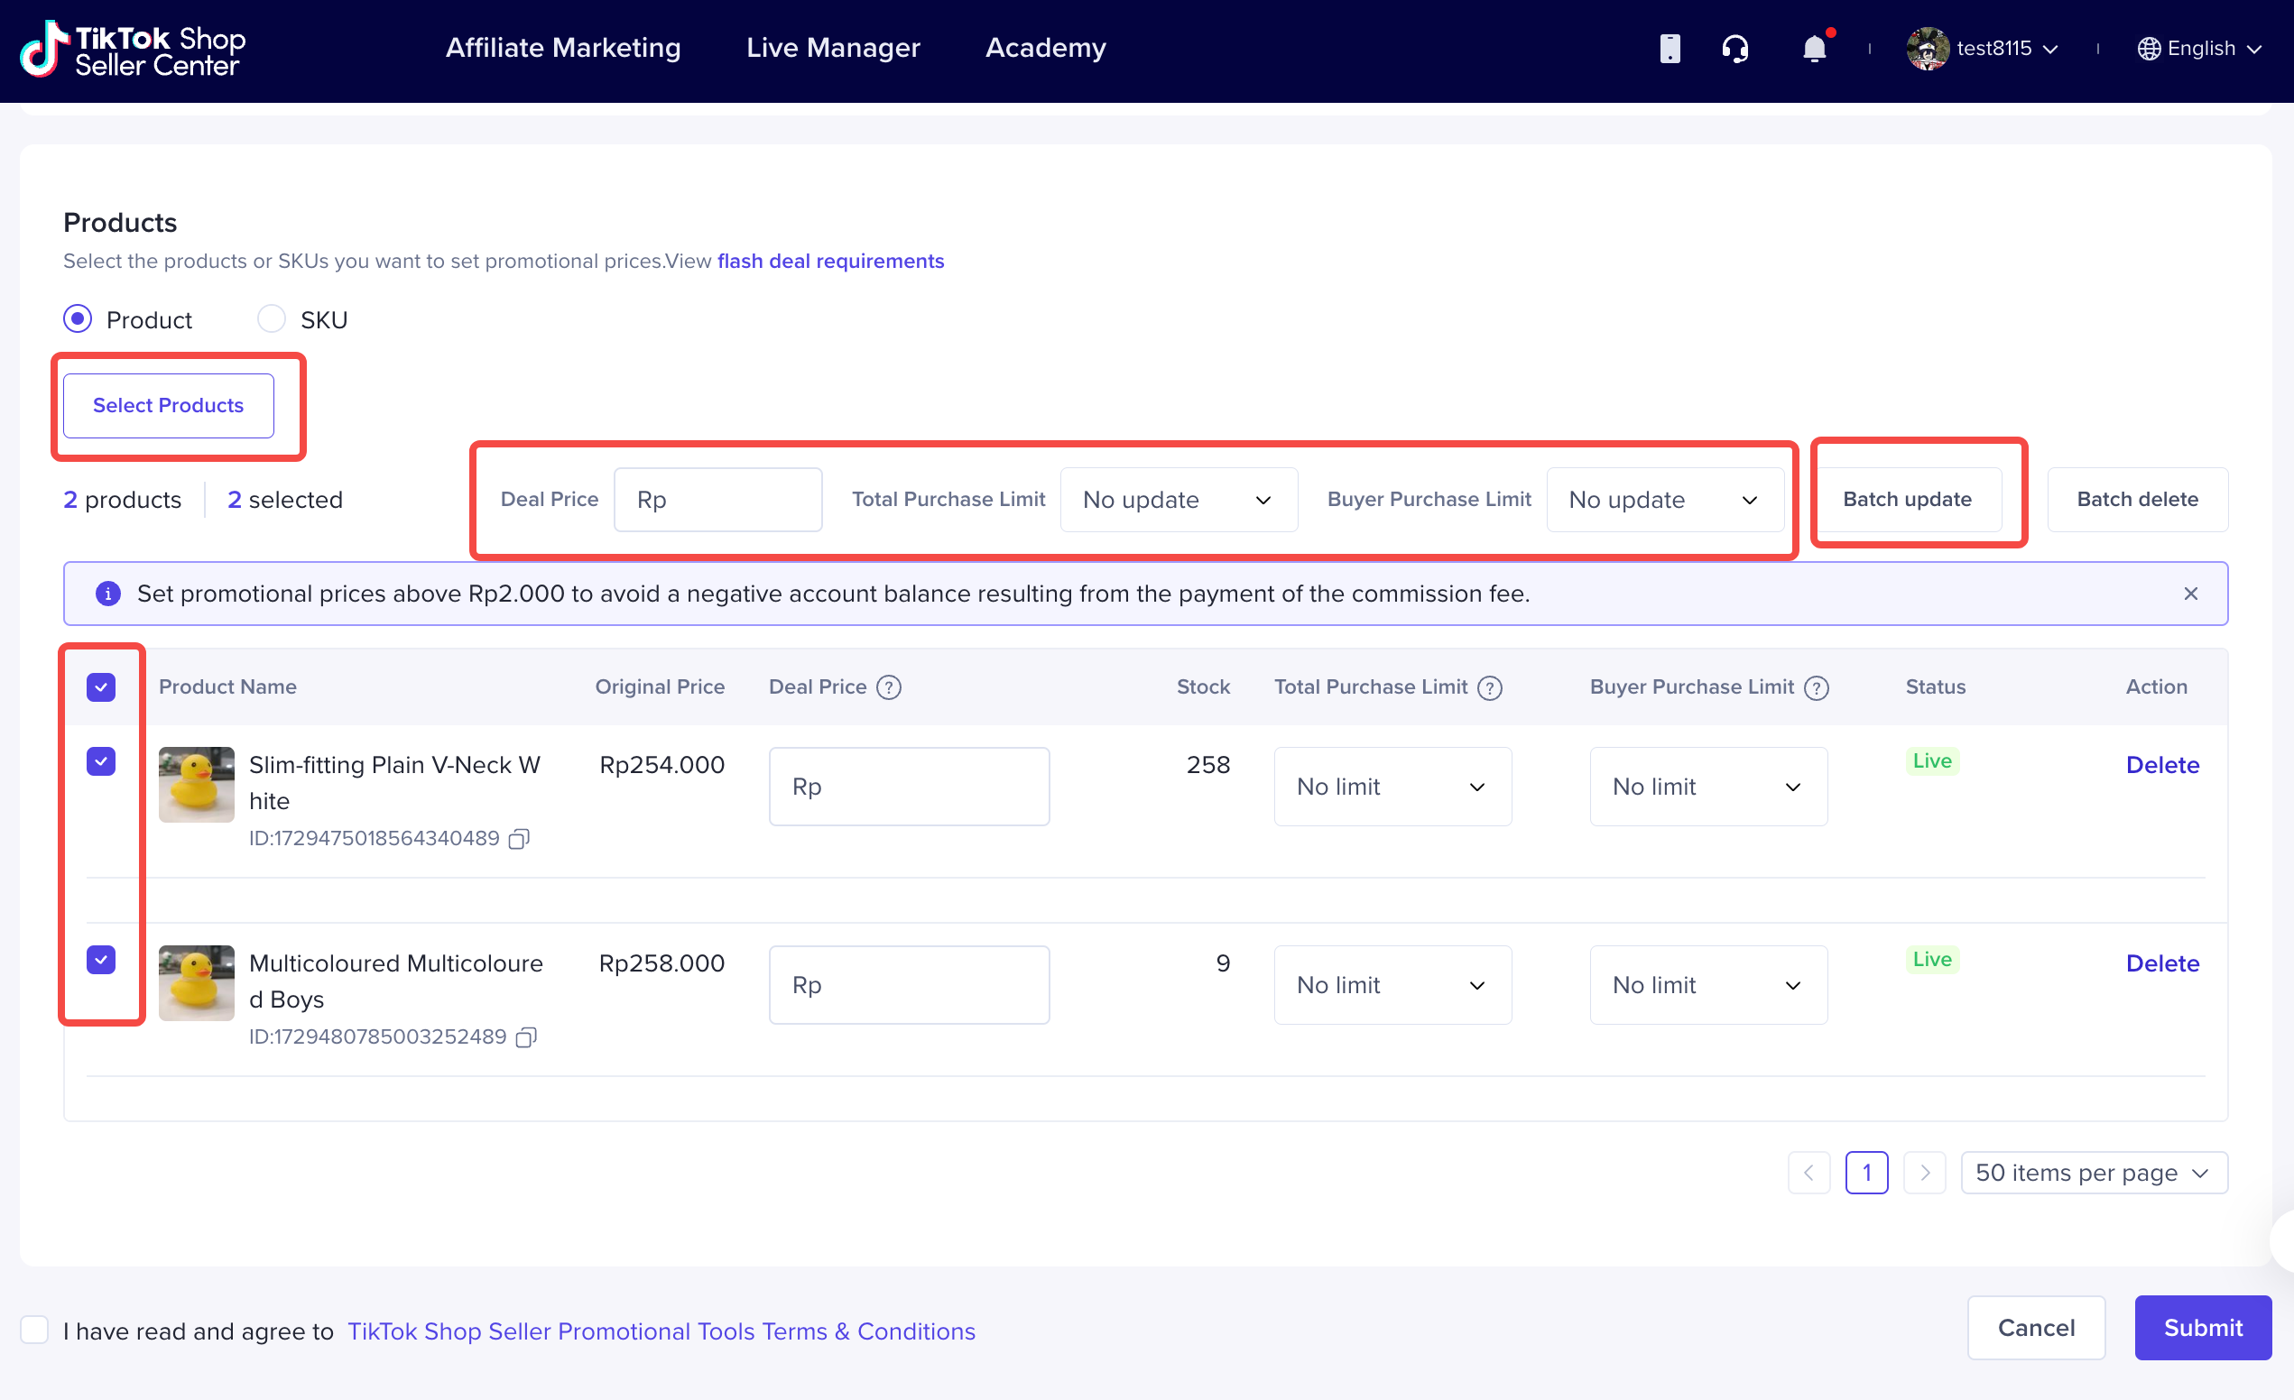Open Buyer Purchase Limit dropdown for Multicoloured Boys

pyautogui.click(x=1707, y=985)
